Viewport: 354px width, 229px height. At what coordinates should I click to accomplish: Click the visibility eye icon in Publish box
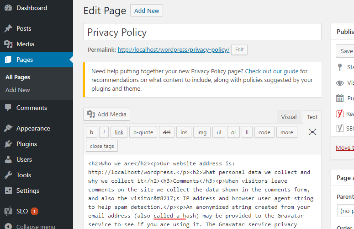[x=340, y=83]
